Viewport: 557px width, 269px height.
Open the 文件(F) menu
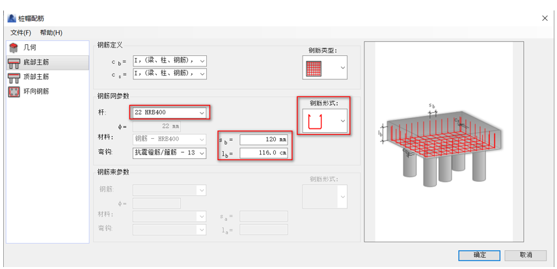pyautogui.click(x=21, y=33)
